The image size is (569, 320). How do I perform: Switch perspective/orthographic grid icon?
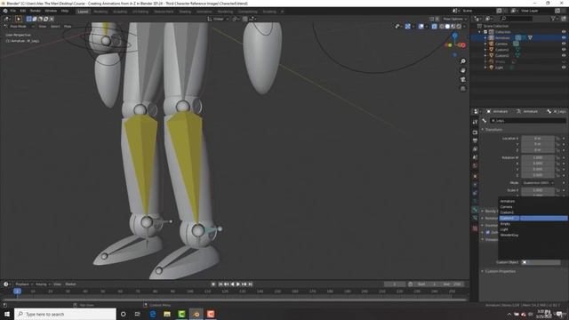click(463, 89)
